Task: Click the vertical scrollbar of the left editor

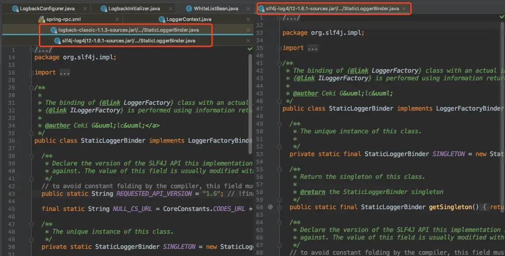Action: pyautogui.click(x=251, y=104)
